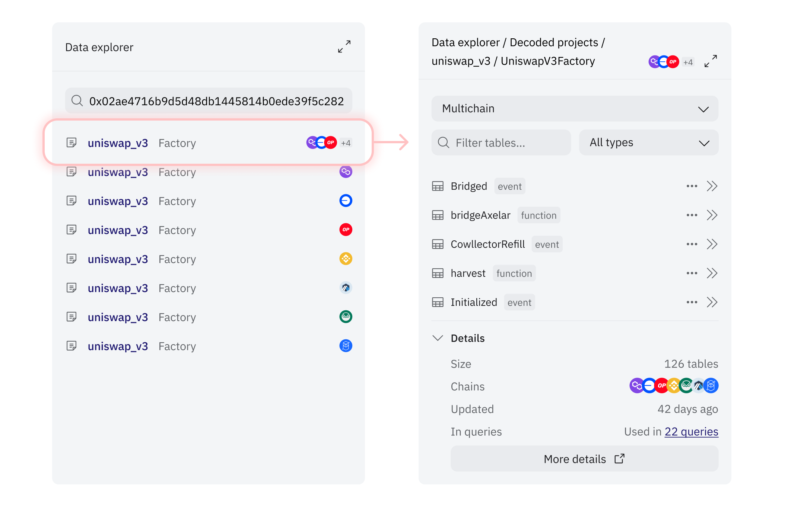Open the Multichain dropdown
788x509 pixels.
coord(575,109)
